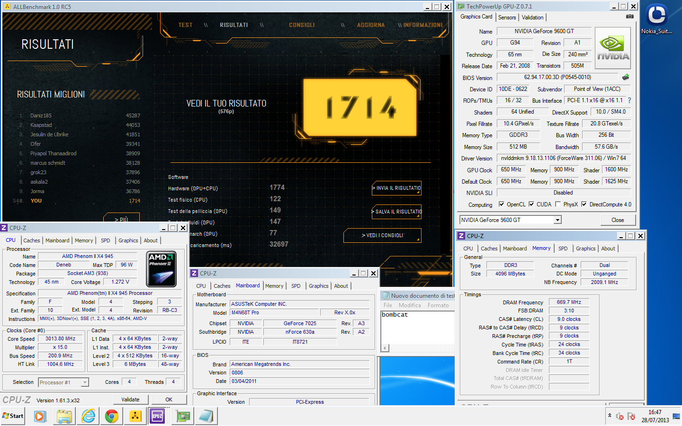This screenshot has height=426, width=682.
Task: Toggle the CUDA checkbox in GPU-Z
Action: [x=531, y=204]
